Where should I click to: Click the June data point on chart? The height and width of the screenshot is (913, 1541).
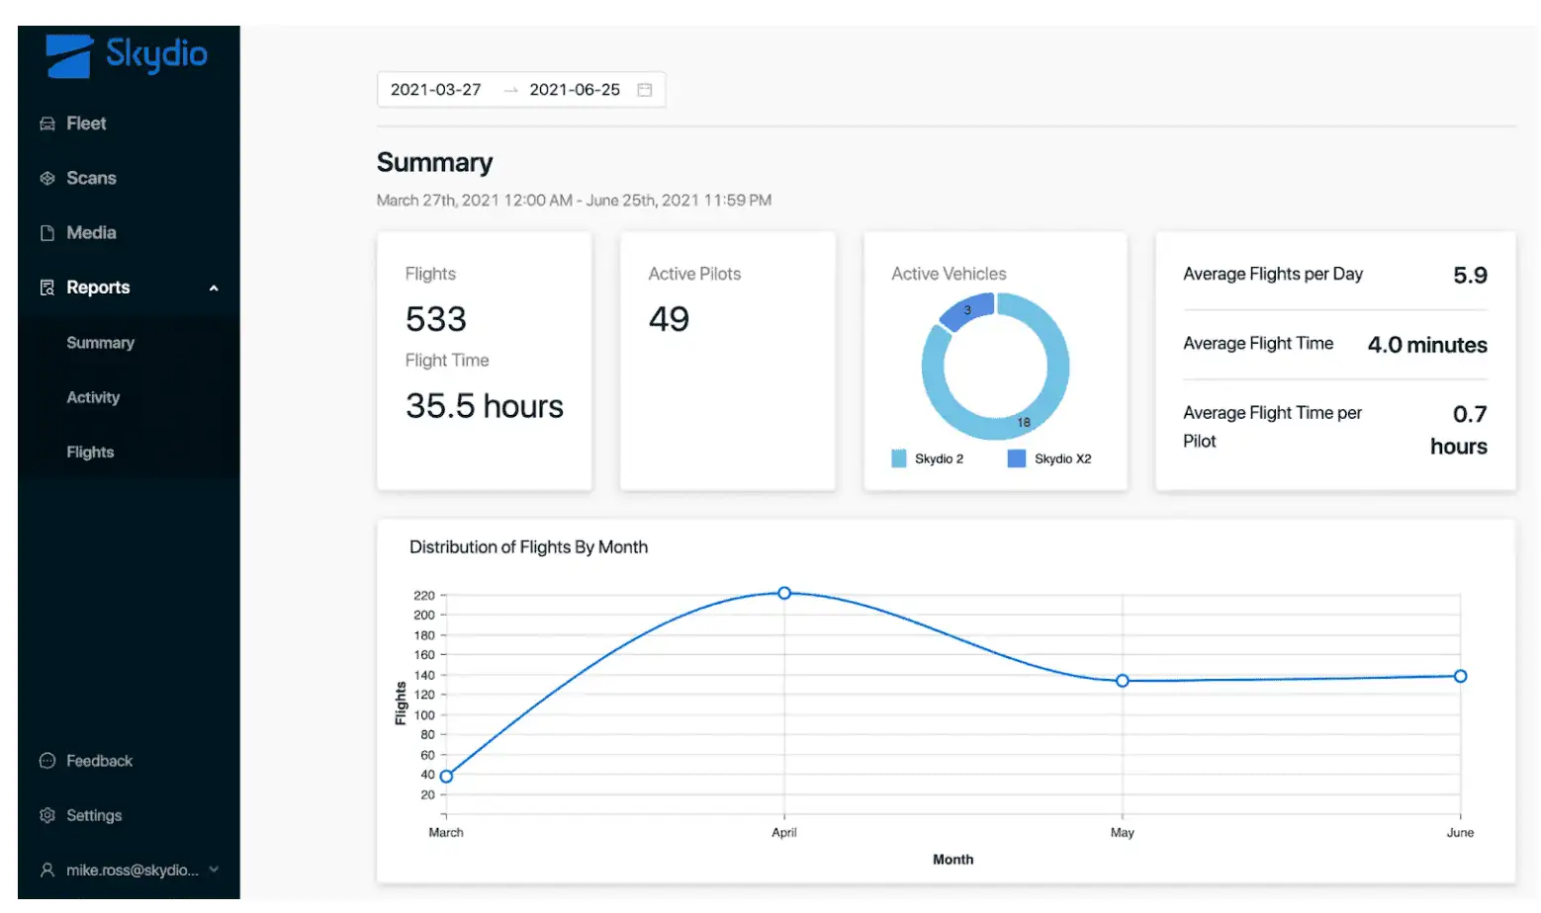tap(1460, 677)
